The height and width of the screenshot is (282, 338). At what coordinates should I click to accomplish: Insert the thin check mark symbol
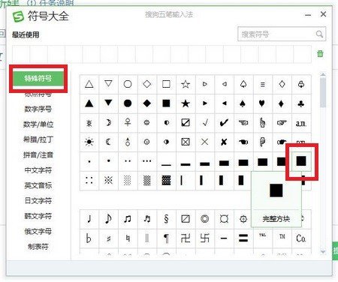tap(205, 123)
